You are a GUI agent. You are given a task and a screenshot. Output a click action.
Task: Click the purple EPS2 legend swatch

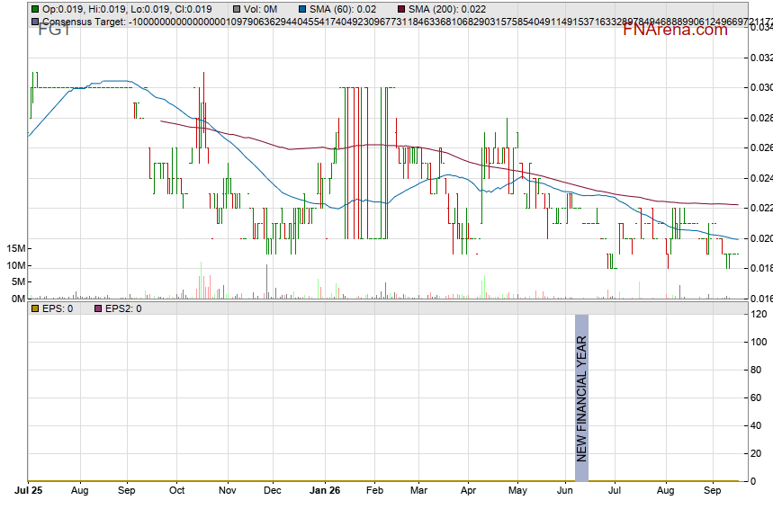point(98,309)
